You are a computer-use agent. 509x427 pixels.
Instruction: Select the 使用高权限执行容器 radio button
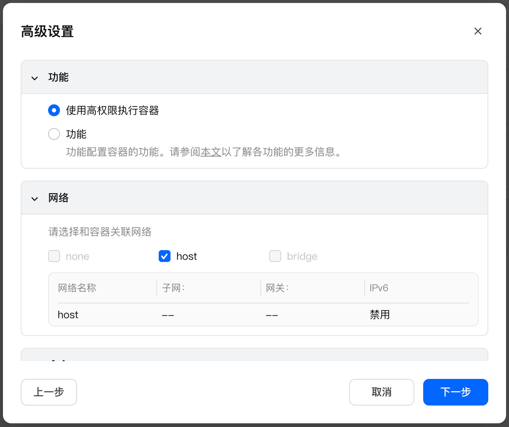coord(54,110)
